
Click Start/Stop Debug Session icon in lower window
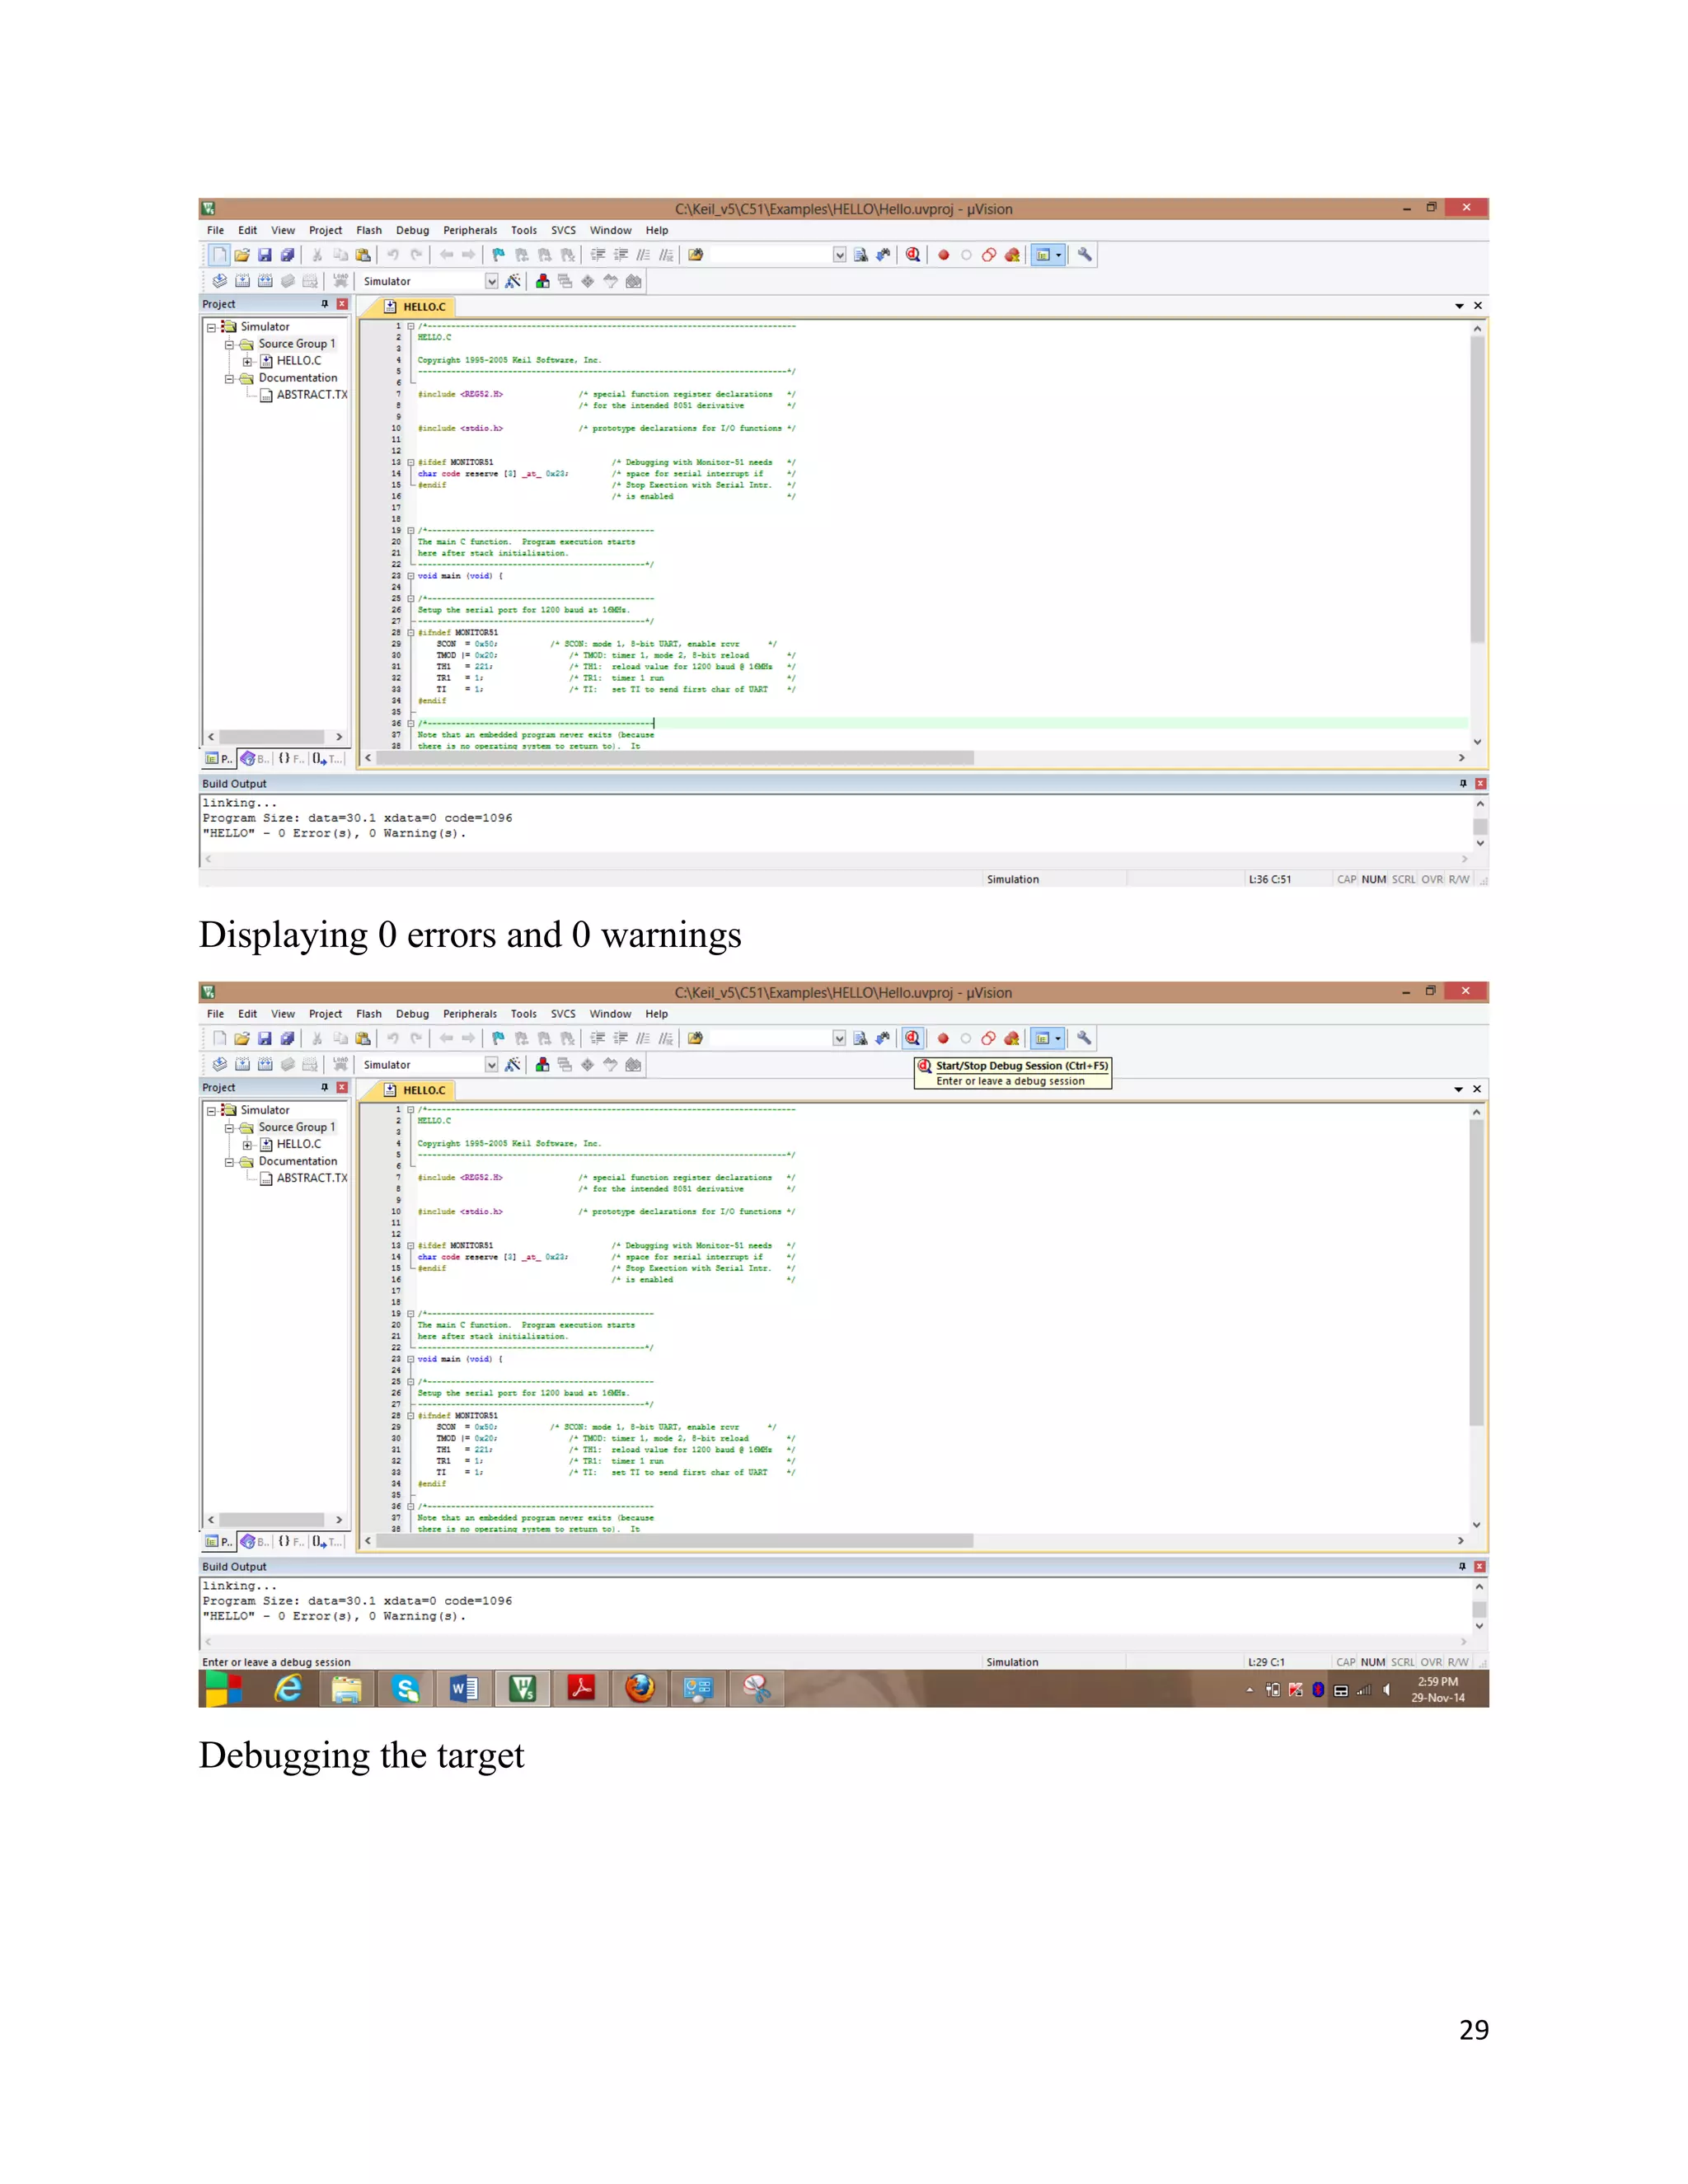(912, 1038)
